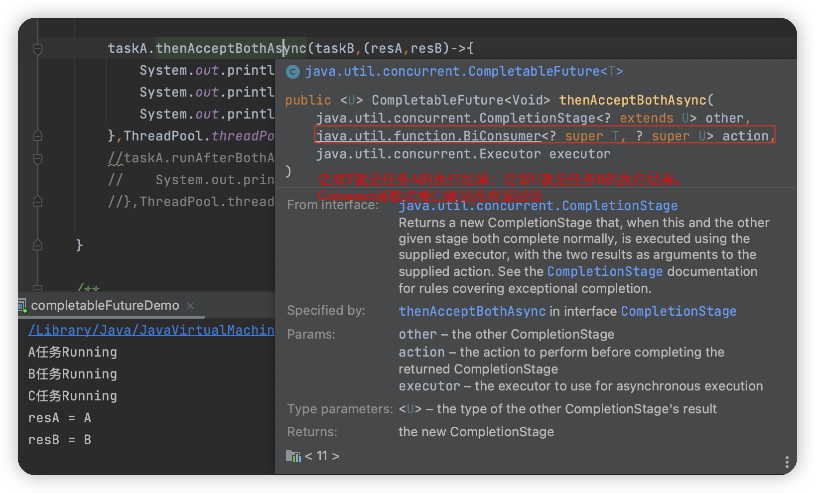The image size is (815, 493).
Task: Click console line 'B任务Running'
Action: point(73,374)
